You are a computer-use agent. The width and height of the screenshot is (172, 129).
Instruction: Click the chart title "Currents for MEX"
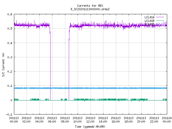tap(90, 6)
